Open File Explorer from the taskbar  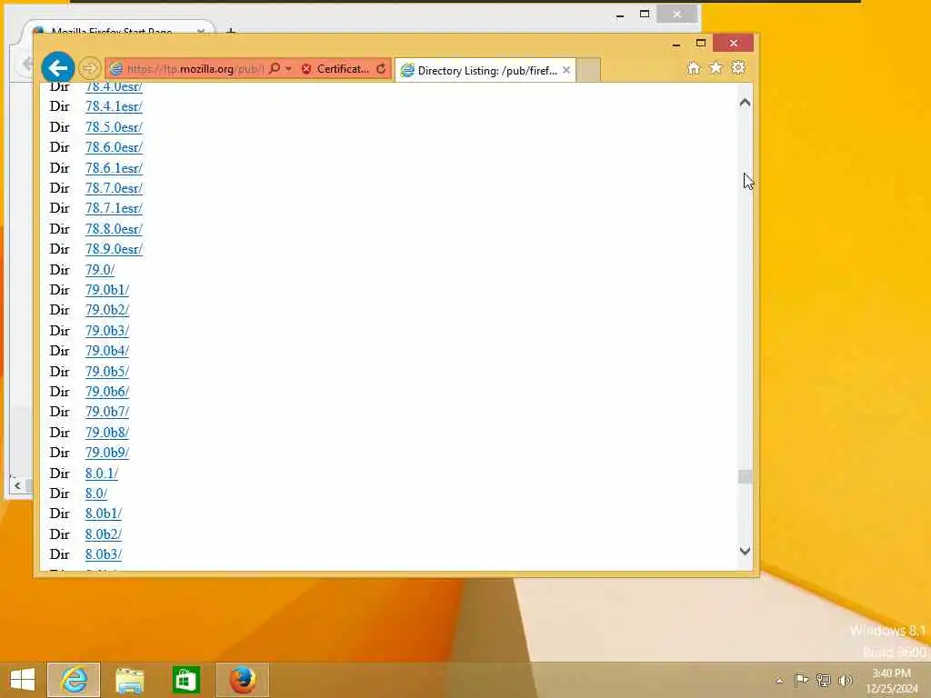click(129, 680)
